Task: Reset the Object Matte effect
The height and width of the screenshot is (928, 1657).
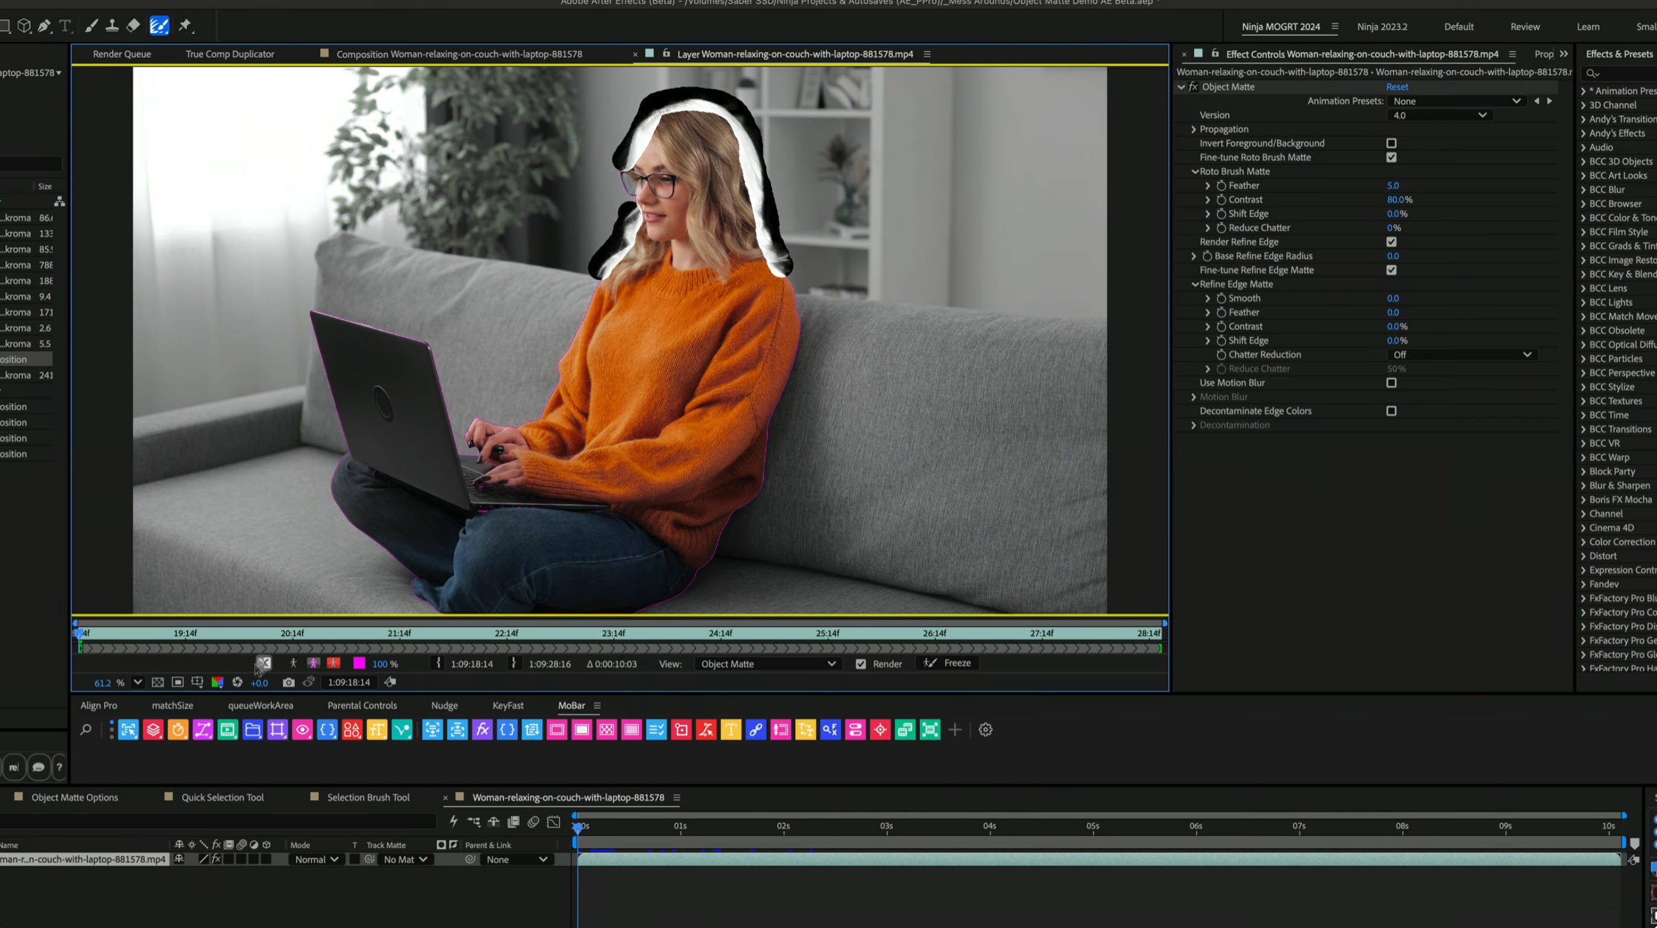Action: pyautogui.click(x=1397, y=87)
